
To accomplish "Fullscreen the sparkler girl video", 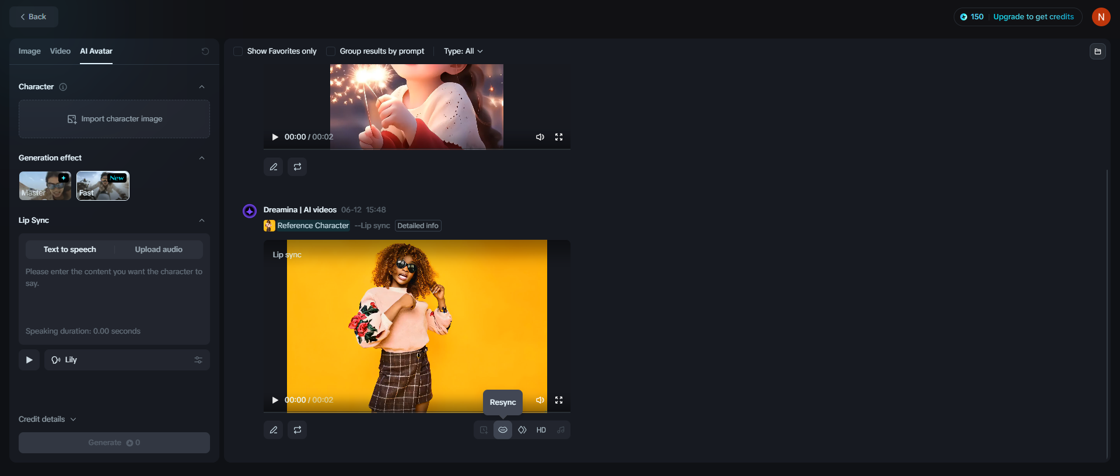I will click(559, 137).
